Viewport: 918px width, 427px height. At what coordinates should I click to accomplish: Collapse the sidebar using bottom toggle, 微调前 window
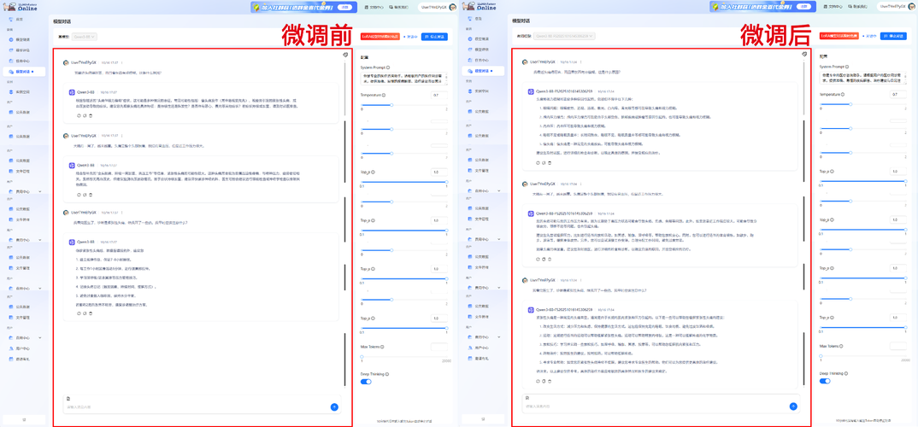tap(24, 419)
